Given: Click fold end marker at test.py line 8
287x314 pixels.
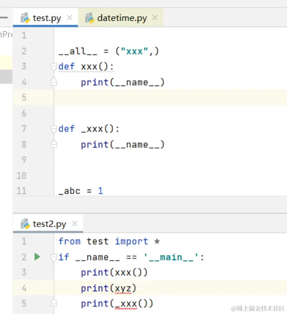Looking at the screenshot, I should click(54, 144).
